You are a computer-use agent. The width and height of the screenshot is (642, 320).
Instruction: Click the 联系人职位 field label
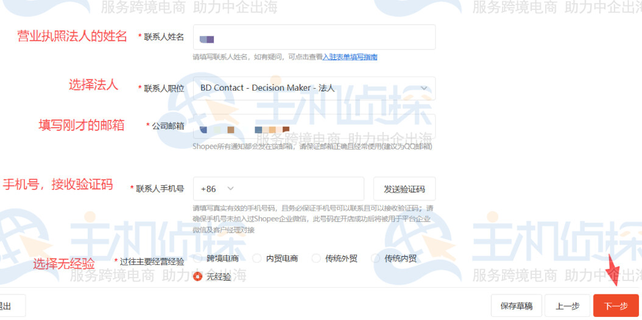pos(164,89)
